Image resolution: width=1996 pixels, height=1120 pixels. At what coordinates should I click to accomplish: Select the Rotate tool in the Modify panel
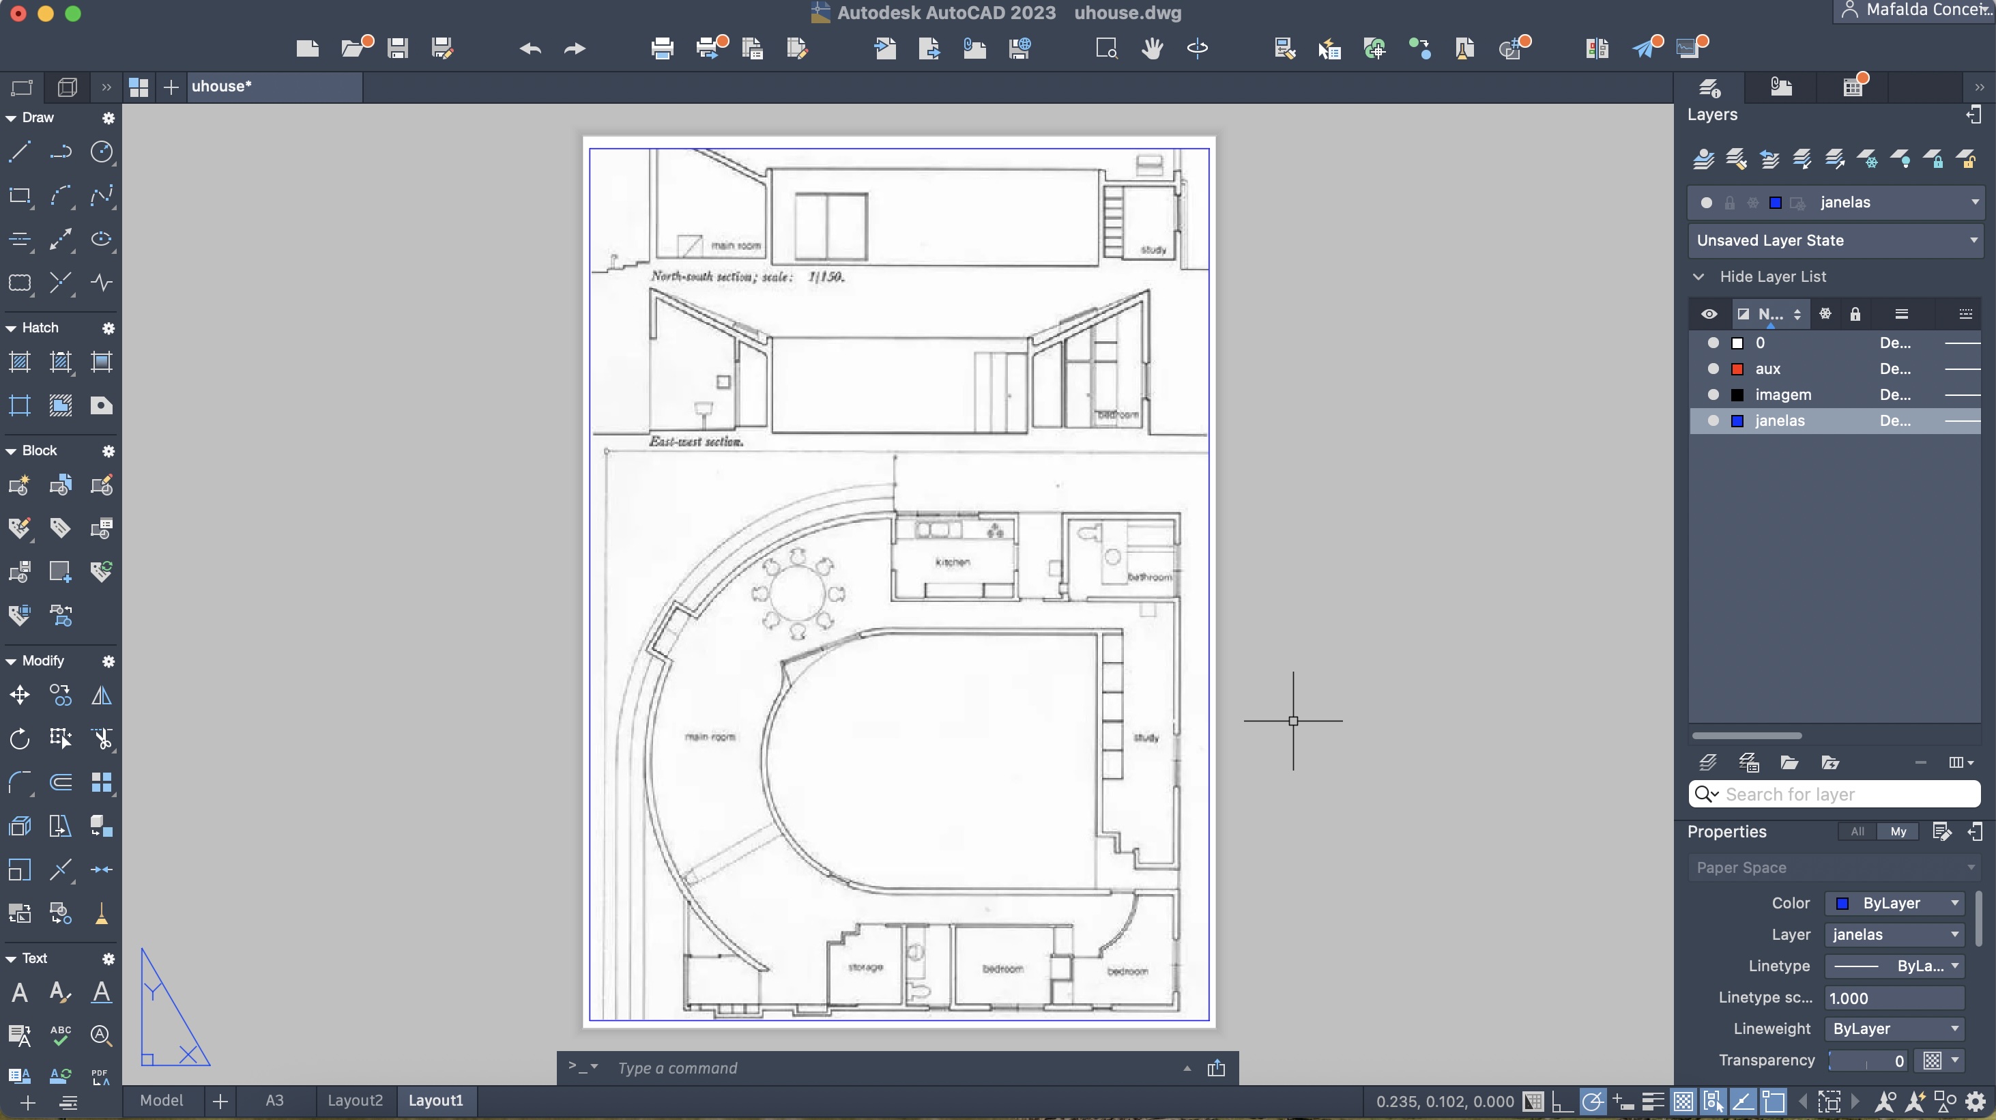click(x=19, y=738)
